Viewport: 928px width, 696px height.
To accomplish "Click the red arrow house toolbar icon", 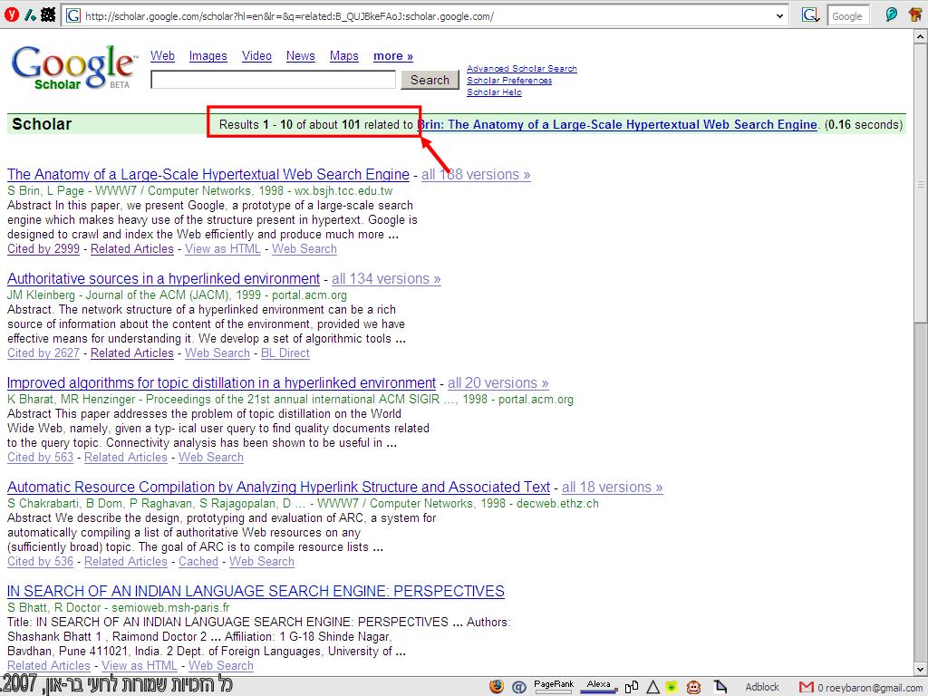I will [915, 14].
